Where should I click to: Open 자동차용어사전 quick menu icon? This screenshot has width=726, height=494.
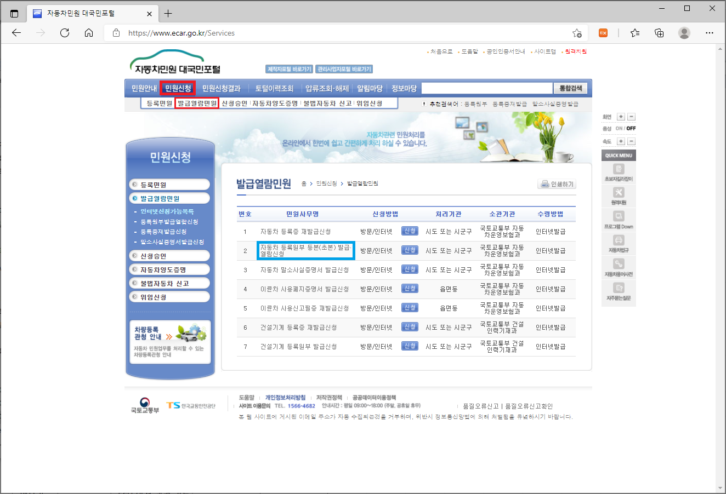(619, 267)
